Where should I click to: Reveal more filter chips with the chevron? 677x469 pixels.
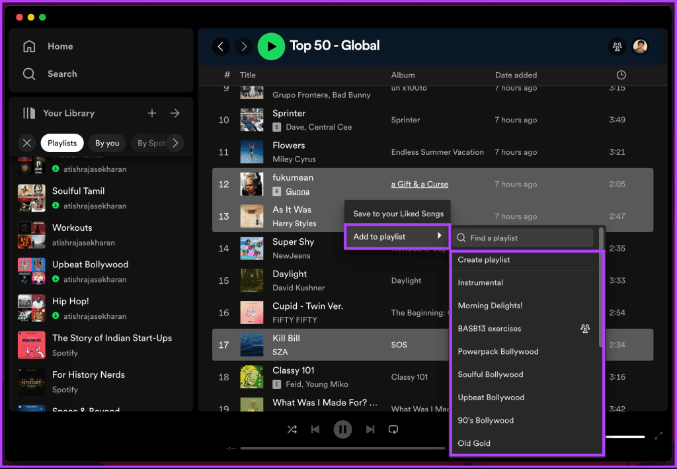[x=175, y=143]
